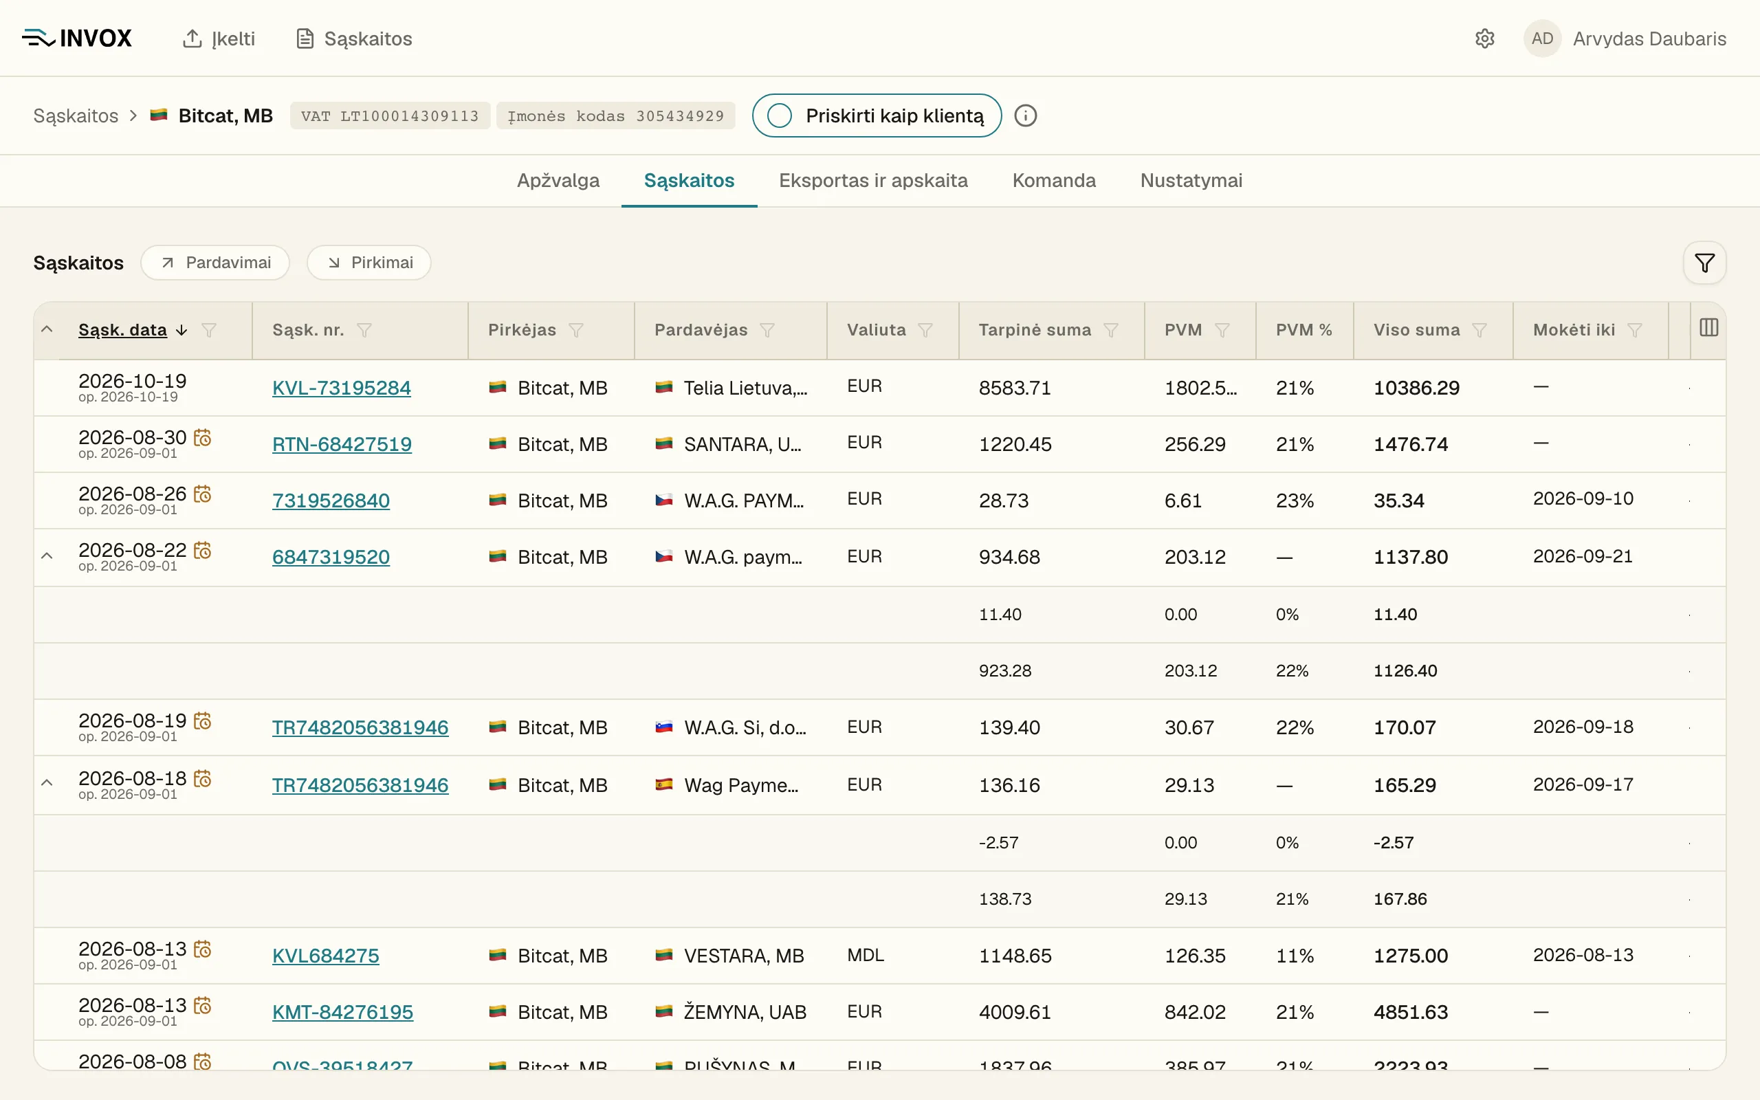Image resolution: width=1760 pixels, height=1100 pixels.
Task: Click total amount 10386.29
Action: [1416, 388]
